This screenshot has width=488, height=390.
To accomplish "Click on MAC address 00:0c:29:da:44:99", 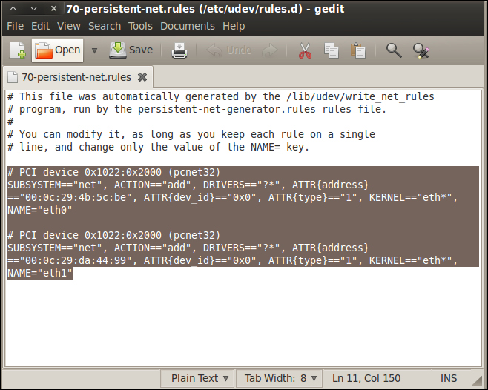I will [x=76, y=260].
